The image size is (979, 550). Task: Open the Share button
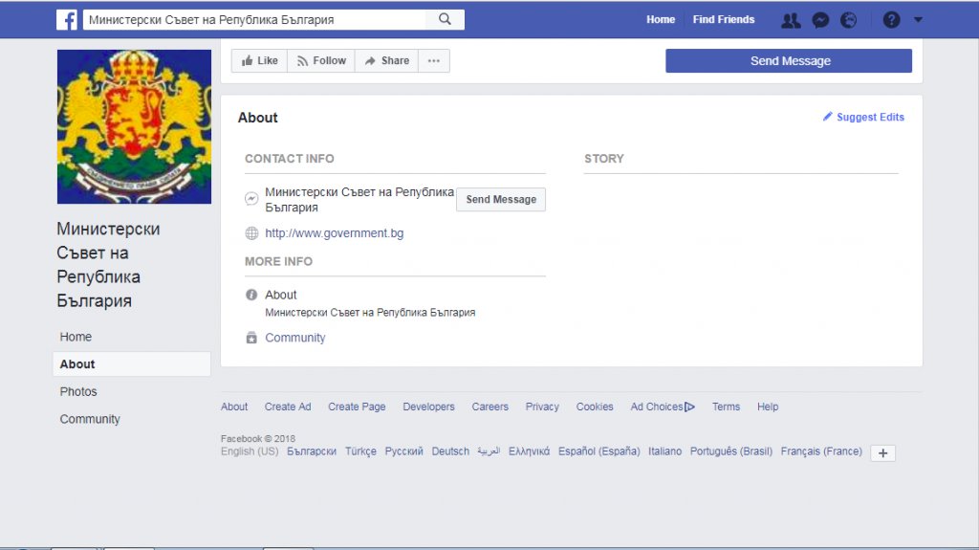pyautogui.click(x=386, y=61)
